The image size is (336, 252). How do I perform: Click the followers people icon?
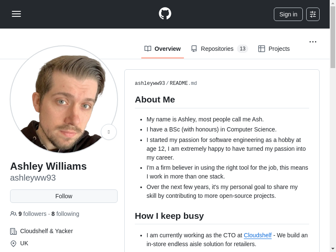(13, 214)
